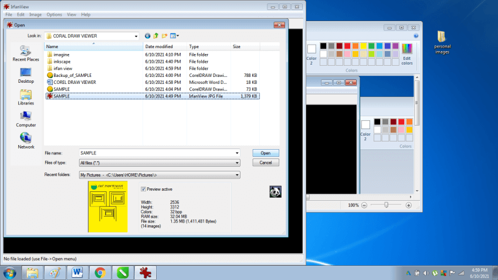498x280 pixels.
Task: Pick yellow swatch in top Paint palette
Action: (363, 46)
